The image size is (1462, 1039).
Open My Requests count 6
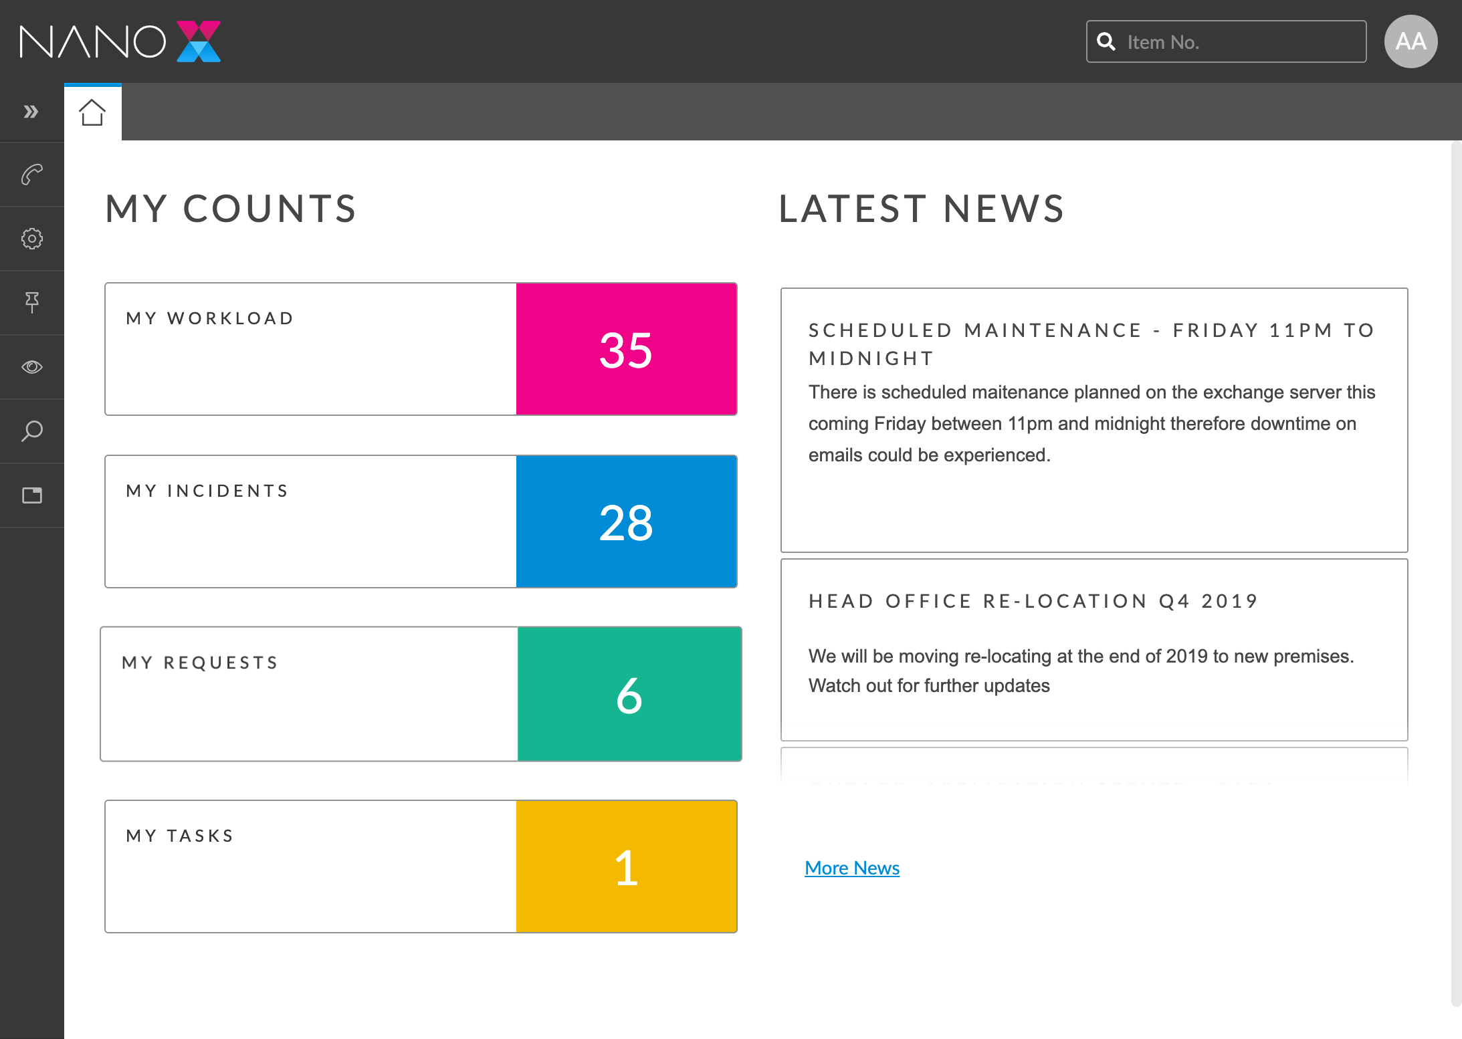coord(629,694)
